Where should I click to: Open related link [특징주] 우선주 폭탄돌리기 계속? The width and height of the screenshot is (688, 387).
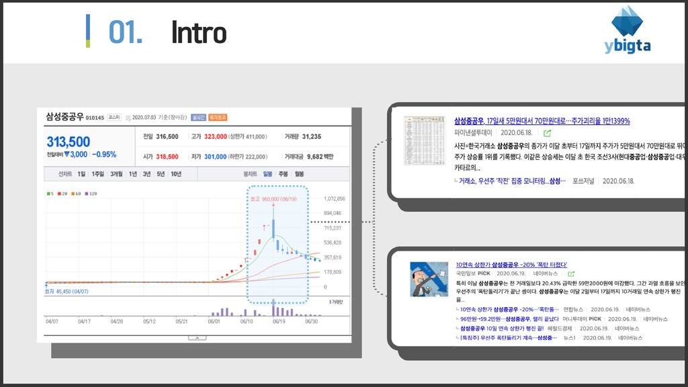[x=508, y=338]
